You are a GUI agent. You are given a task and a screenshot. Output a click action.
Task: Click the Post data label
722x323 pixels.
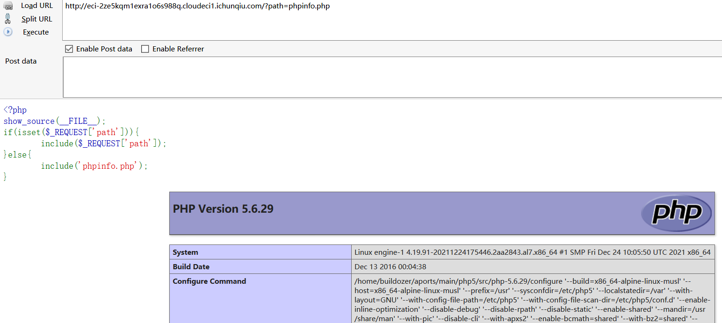click(21, 61)
